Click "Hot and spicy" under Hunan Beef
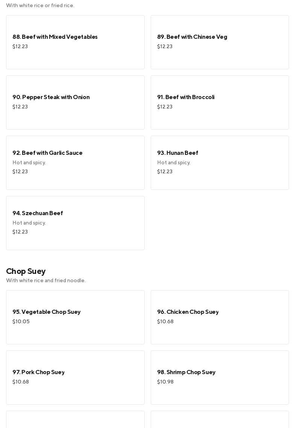Image resolution: width=295 pixels, height=428 pixels. (174, 163)
